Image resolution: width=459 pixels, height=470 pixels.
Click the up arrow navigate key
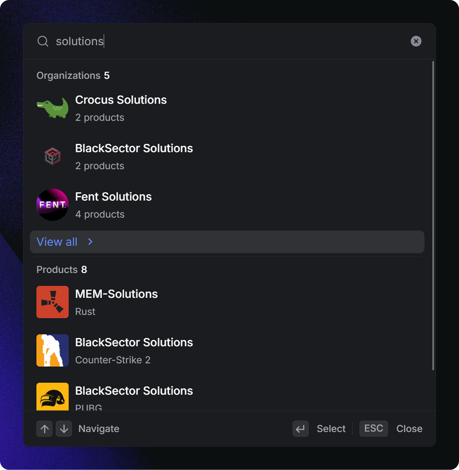45,429
